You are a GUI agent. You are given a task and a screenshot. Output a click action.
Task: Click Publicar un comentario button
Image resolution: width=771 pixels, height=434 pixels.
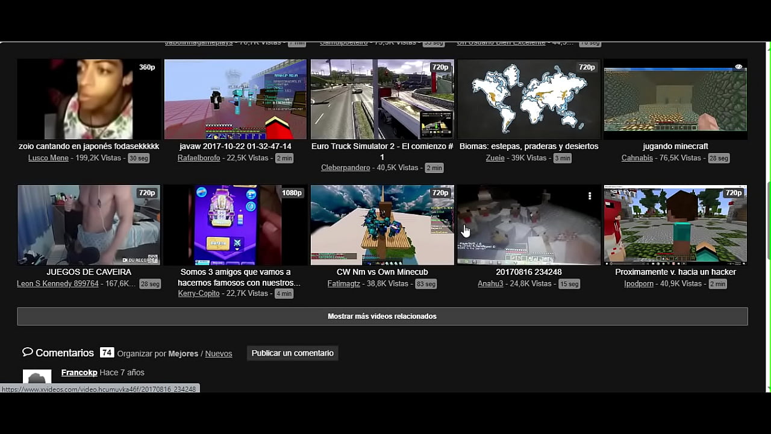[x=292, y=353]
